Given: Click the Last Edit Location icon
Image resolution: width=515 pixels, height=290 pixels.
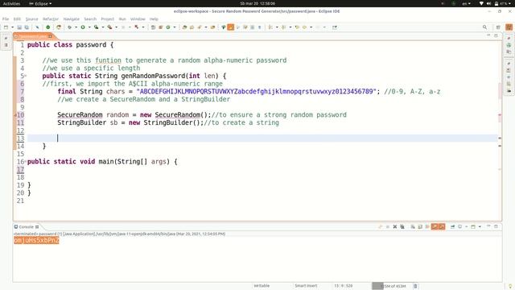Looking at the screenshot, I should click(297, 27).
